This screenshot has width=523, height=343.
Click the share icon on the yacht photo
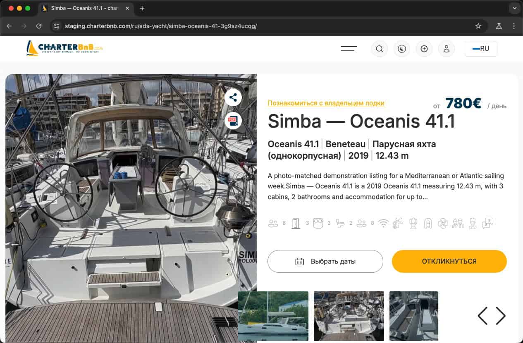coord(233,98)
